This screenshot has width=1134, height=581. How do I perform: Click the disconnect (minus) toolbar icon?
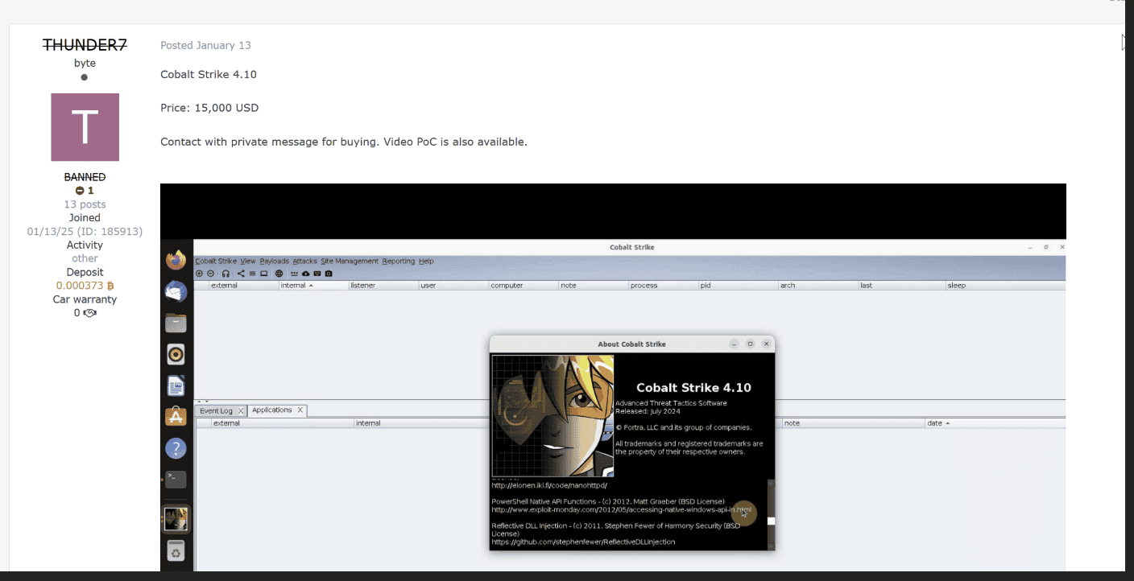tap(211, 274)
